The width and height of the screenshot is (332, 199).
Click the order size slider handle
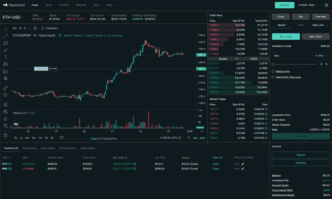pyautogui.click(x=273, y=64)
